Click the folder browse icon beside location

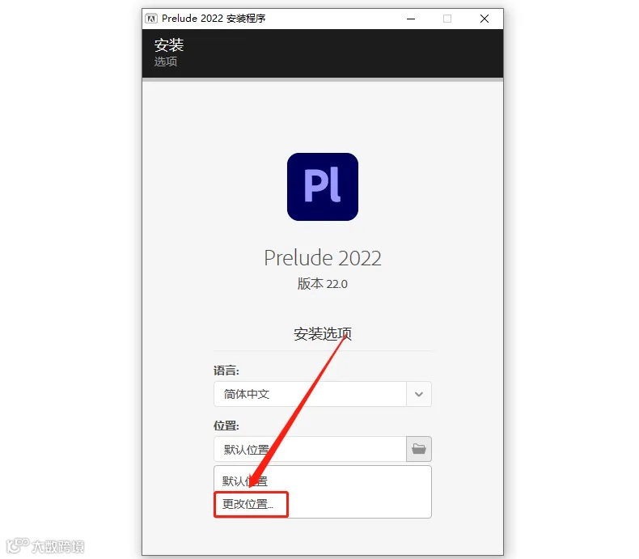[x=418, y=449]
